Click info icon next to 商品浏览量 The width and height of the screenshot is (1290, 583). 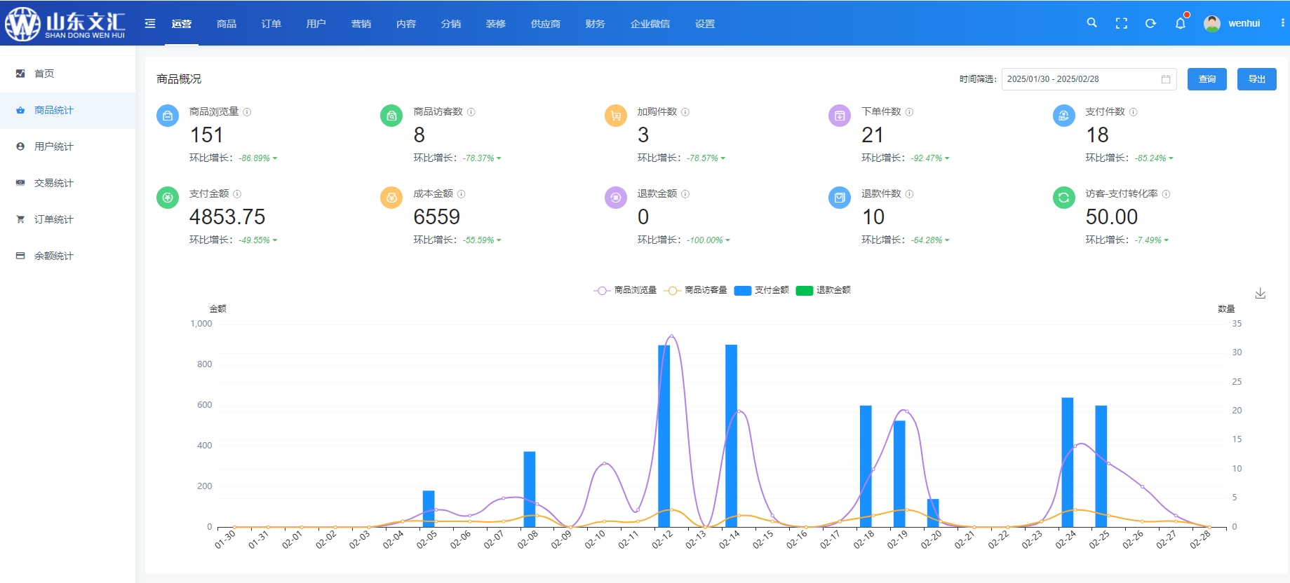(x=247, y=112)
